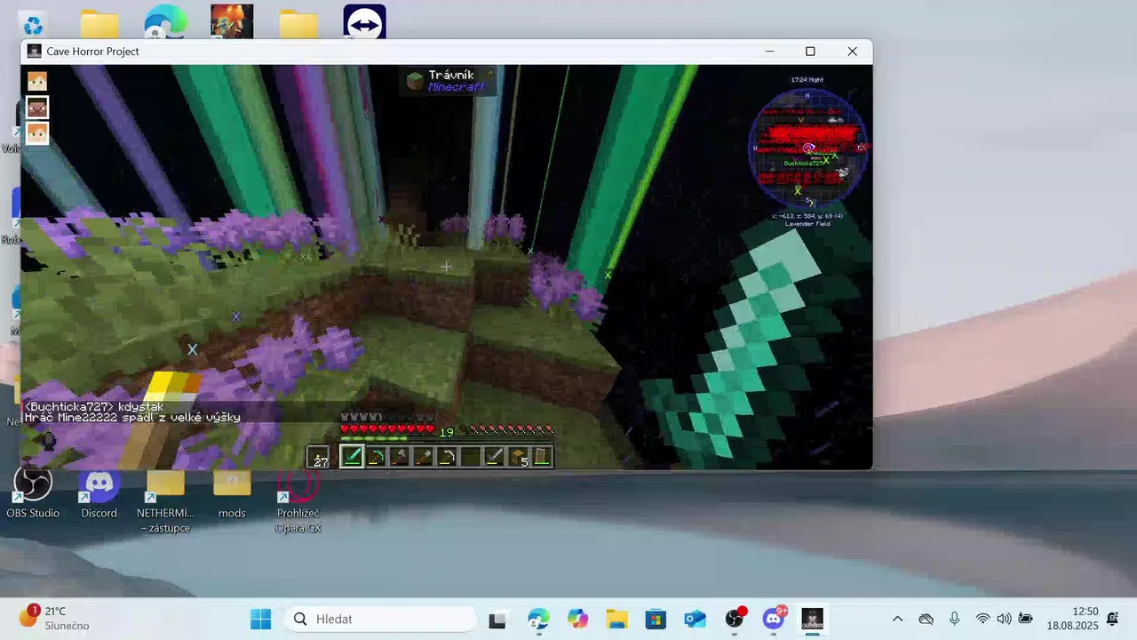
Task: Open the volume control in tray
Action: pyautogui.click(x=1004, y=619)
